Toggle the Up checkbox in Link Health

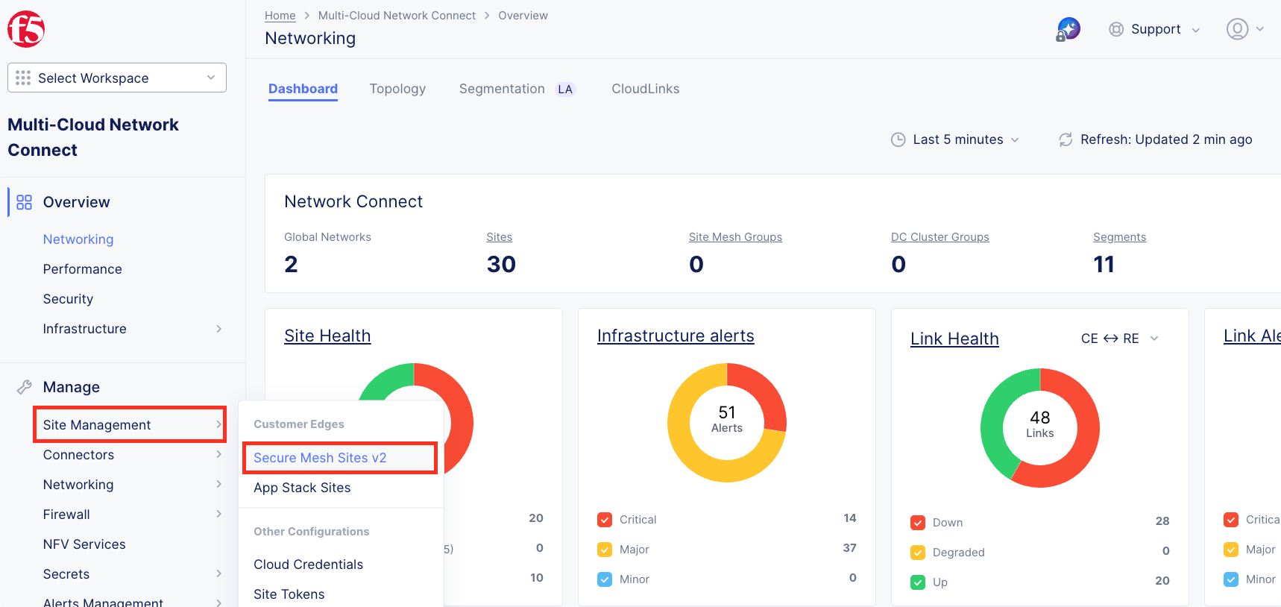pos(918,582)
